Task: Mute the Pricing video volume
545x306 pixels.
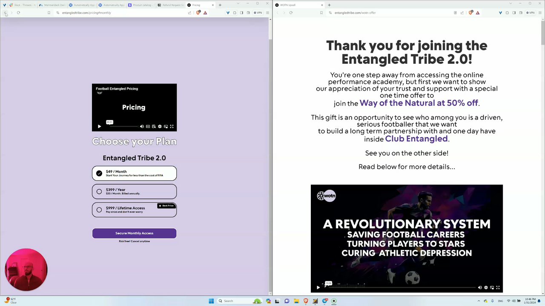Action: click(142, 126)
